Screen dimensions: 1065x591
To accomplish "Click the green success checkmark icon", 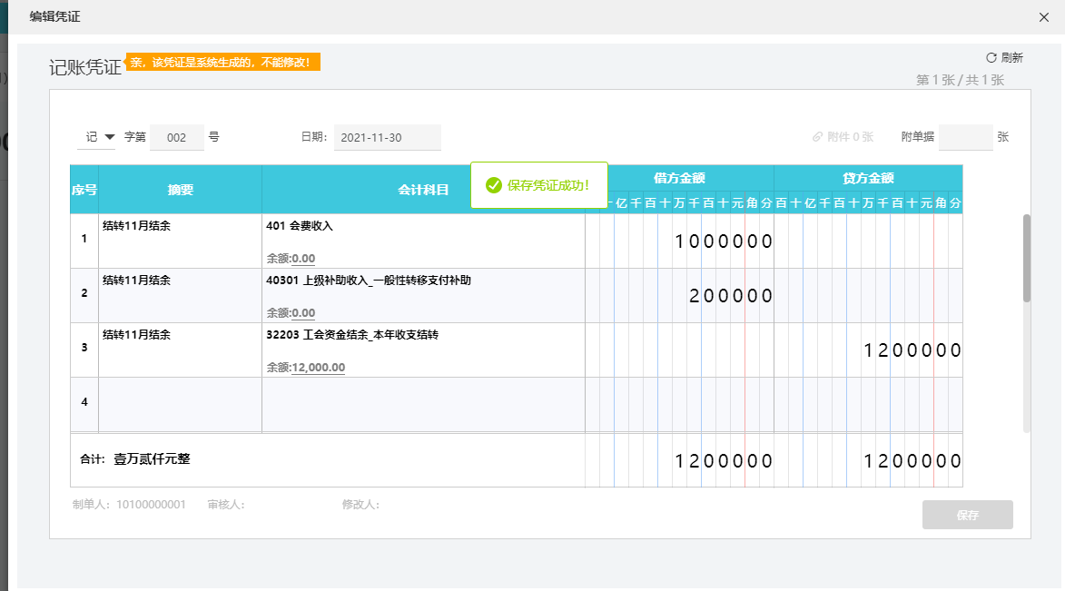I will coord(494,185).
